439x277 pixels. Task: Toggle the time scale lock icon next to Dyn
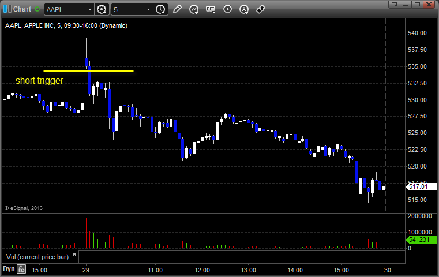[x=21, y=269]
